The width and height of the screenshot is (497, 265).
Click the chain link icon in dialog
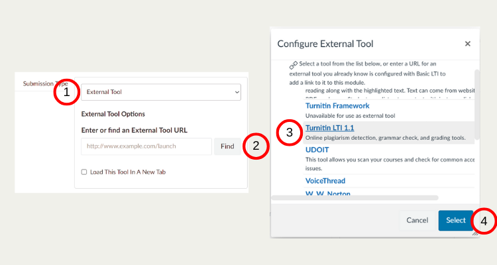click(x=294, y=65)
